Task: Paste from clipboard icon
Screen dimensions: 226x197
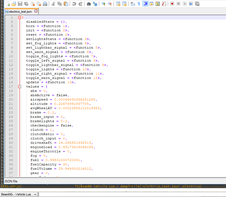Action: [66, 4]
